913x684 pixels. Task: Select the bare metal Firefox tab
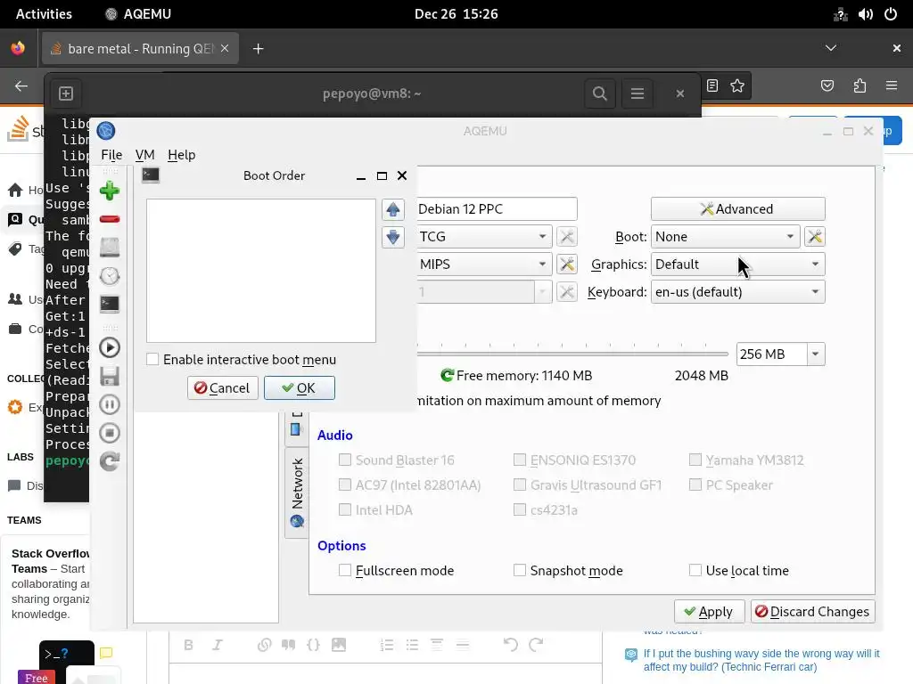(x=140, y=49)
